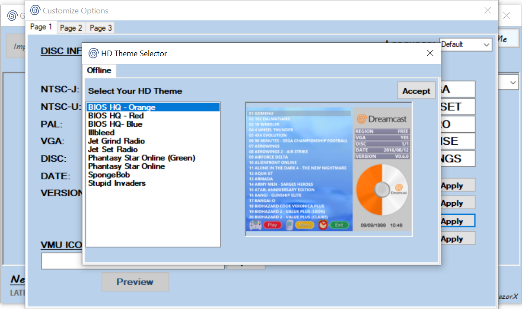Click the background main window swirl icon
The width and height of the screenshot is (522, 309).
[12, 16]
